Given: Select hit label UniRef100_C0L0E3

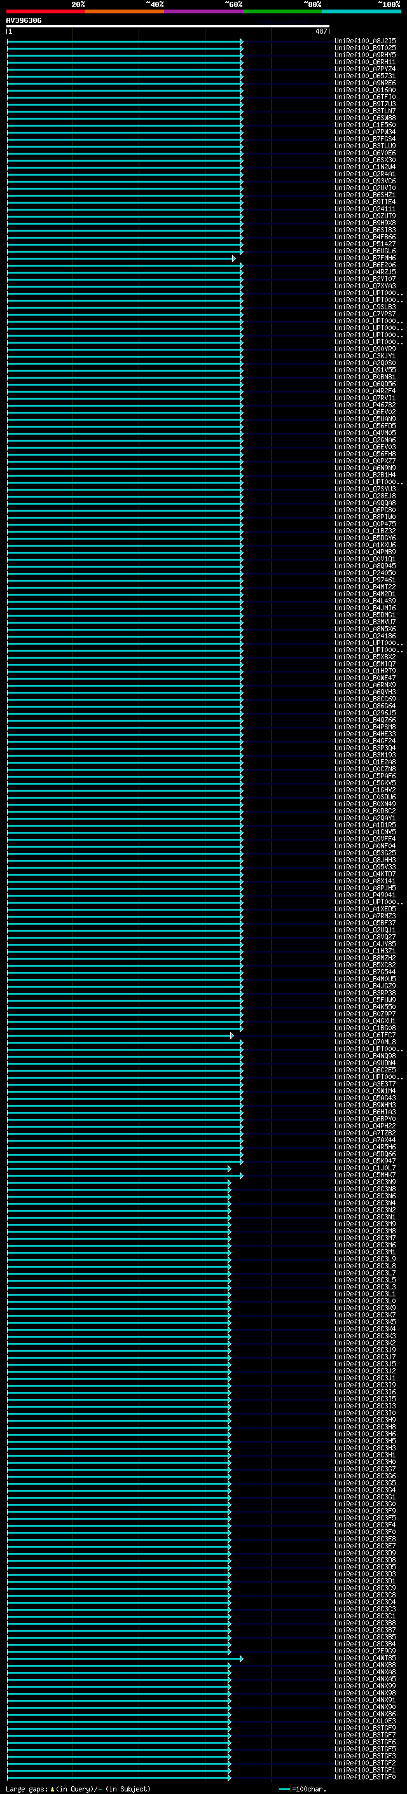Looking at the screenshot, I should (365, 1720).
